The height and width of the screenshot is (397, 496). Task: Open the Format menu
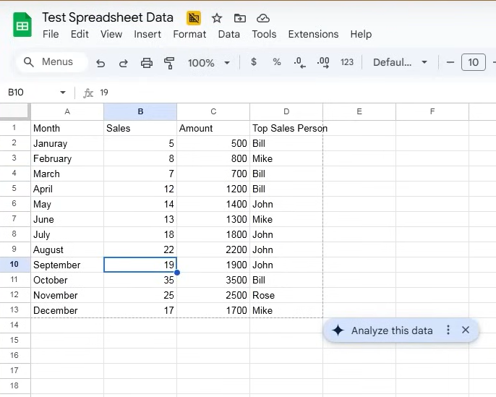[x=189, y=34]
